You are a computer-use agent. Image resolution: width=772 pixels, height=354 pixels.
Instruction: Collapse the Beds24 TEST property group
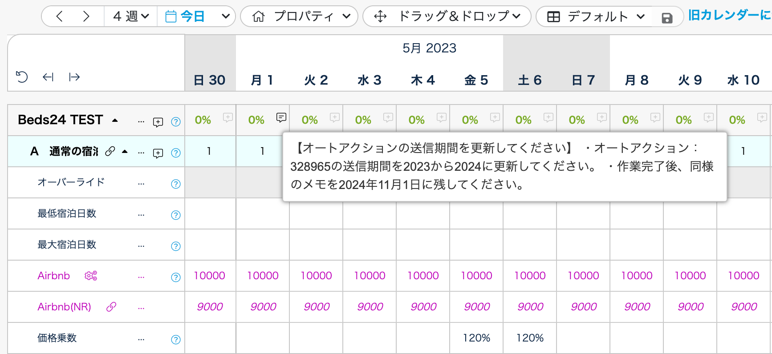(115, 120)
